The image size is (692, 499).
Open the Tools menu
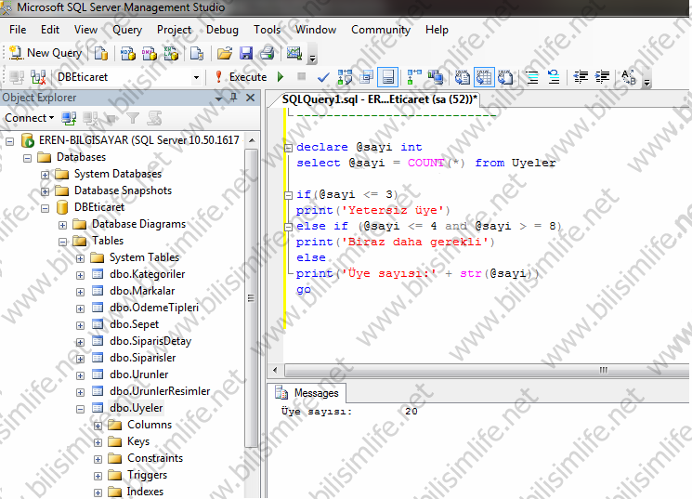click(267, 30)
